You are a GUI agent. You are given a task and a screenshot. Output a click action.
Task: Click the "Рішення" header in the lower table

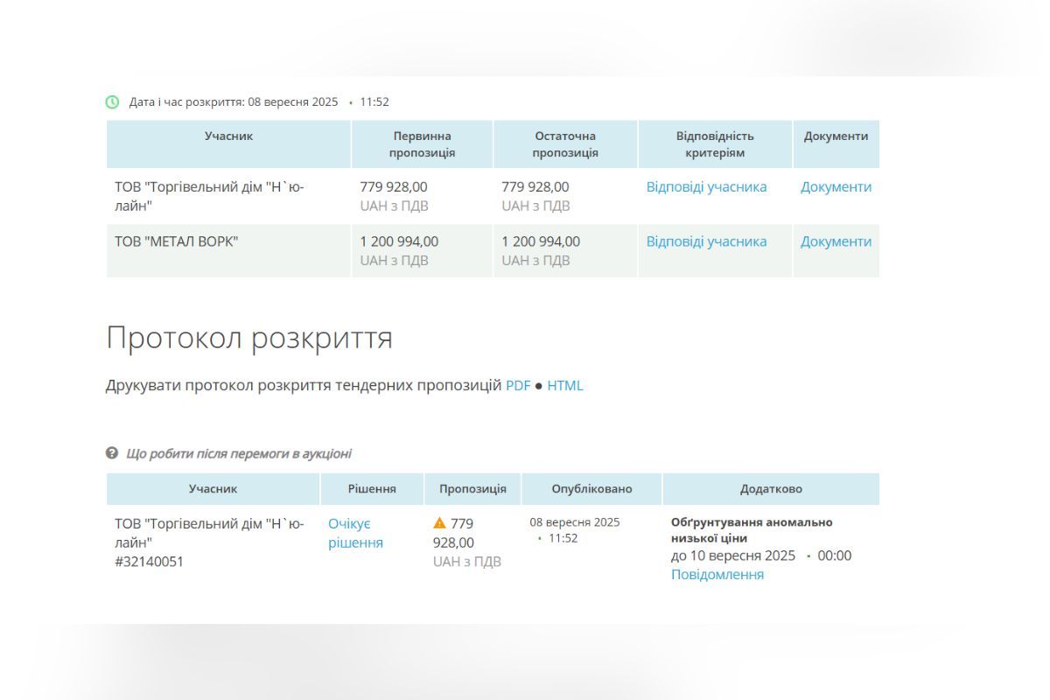(372, 488)
